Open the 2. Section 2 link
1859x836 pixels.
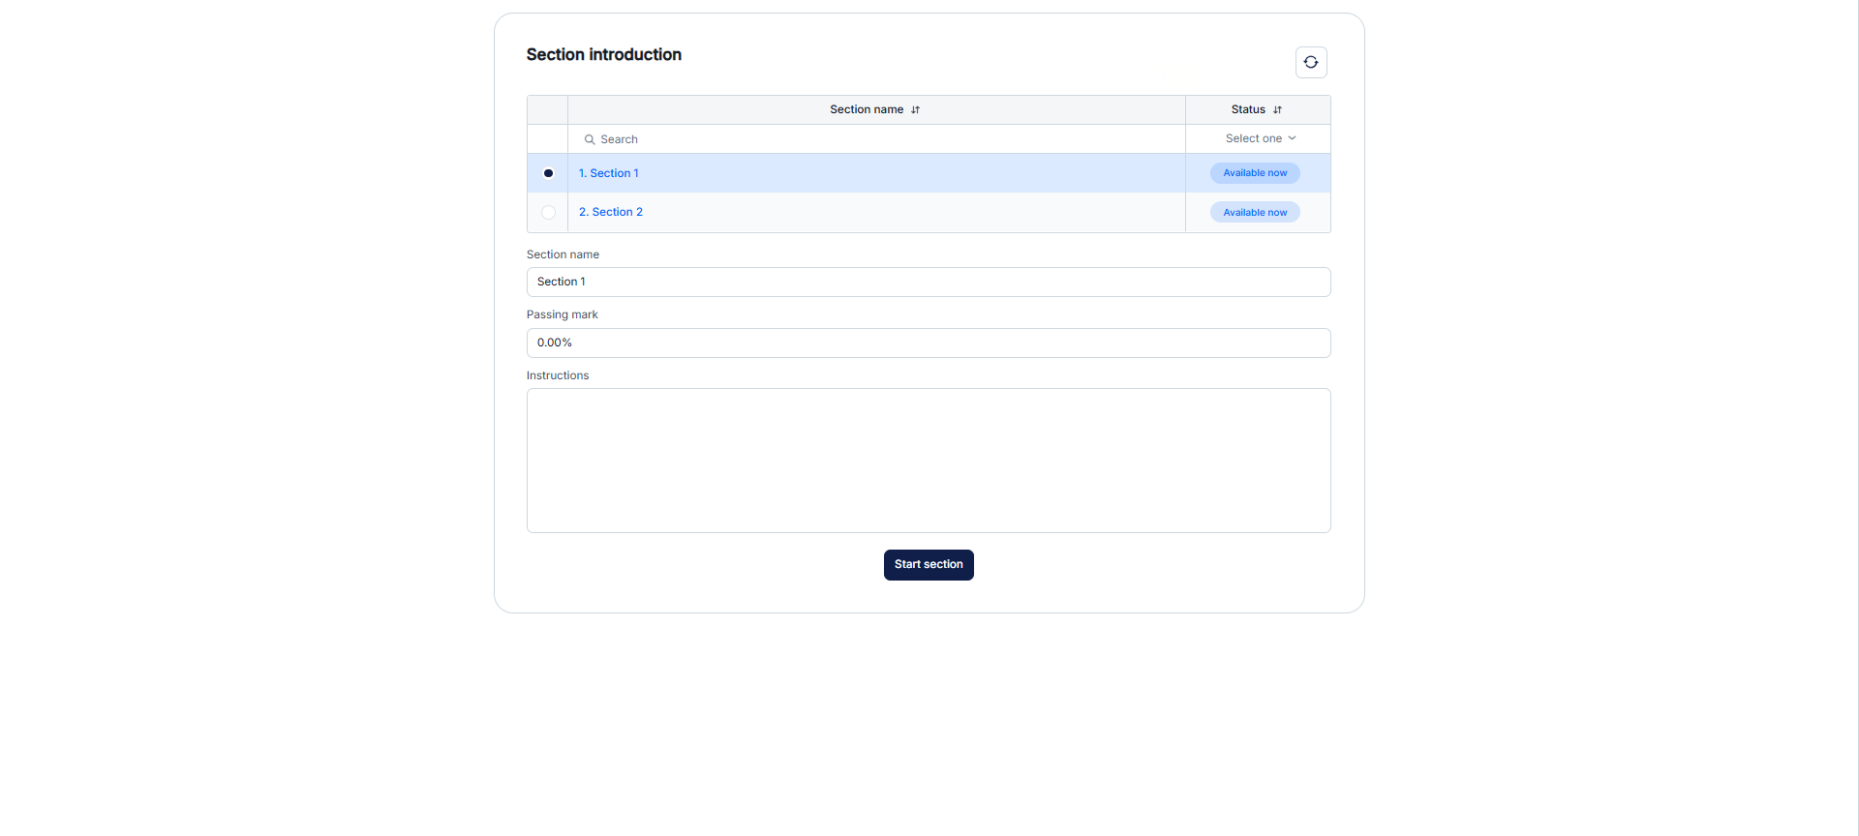click(610, 212)
